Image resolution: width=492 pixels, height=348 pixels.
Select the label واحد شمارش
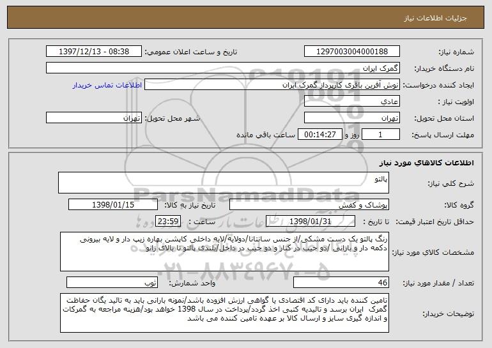[x=192, y=283]
